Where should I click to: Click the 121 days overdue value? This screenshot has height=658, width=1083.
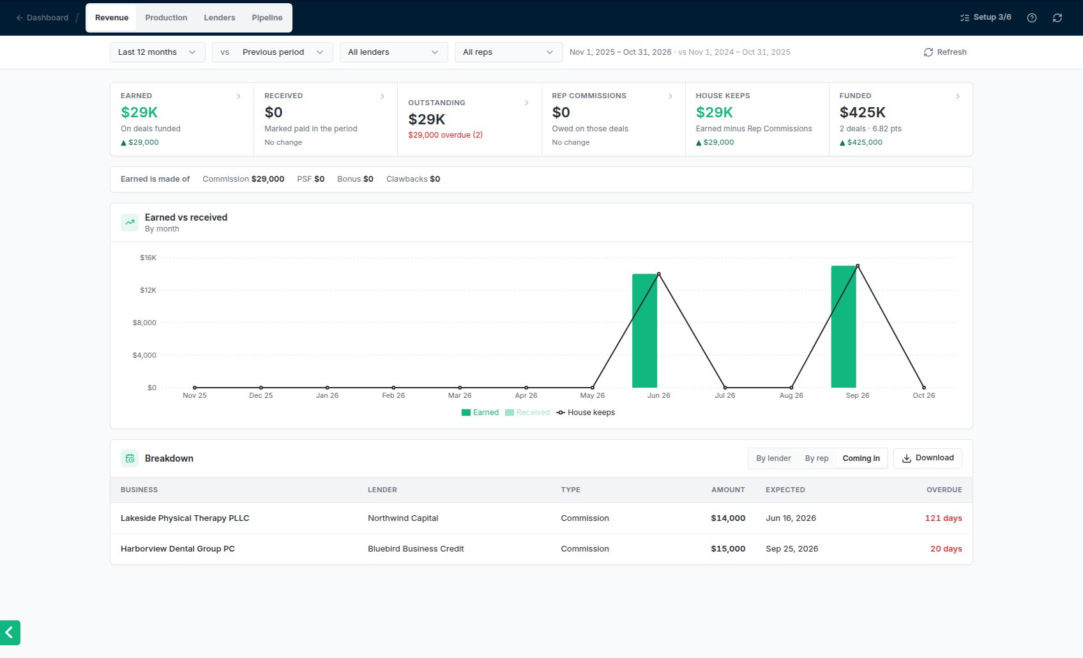(x=943, y=518)
